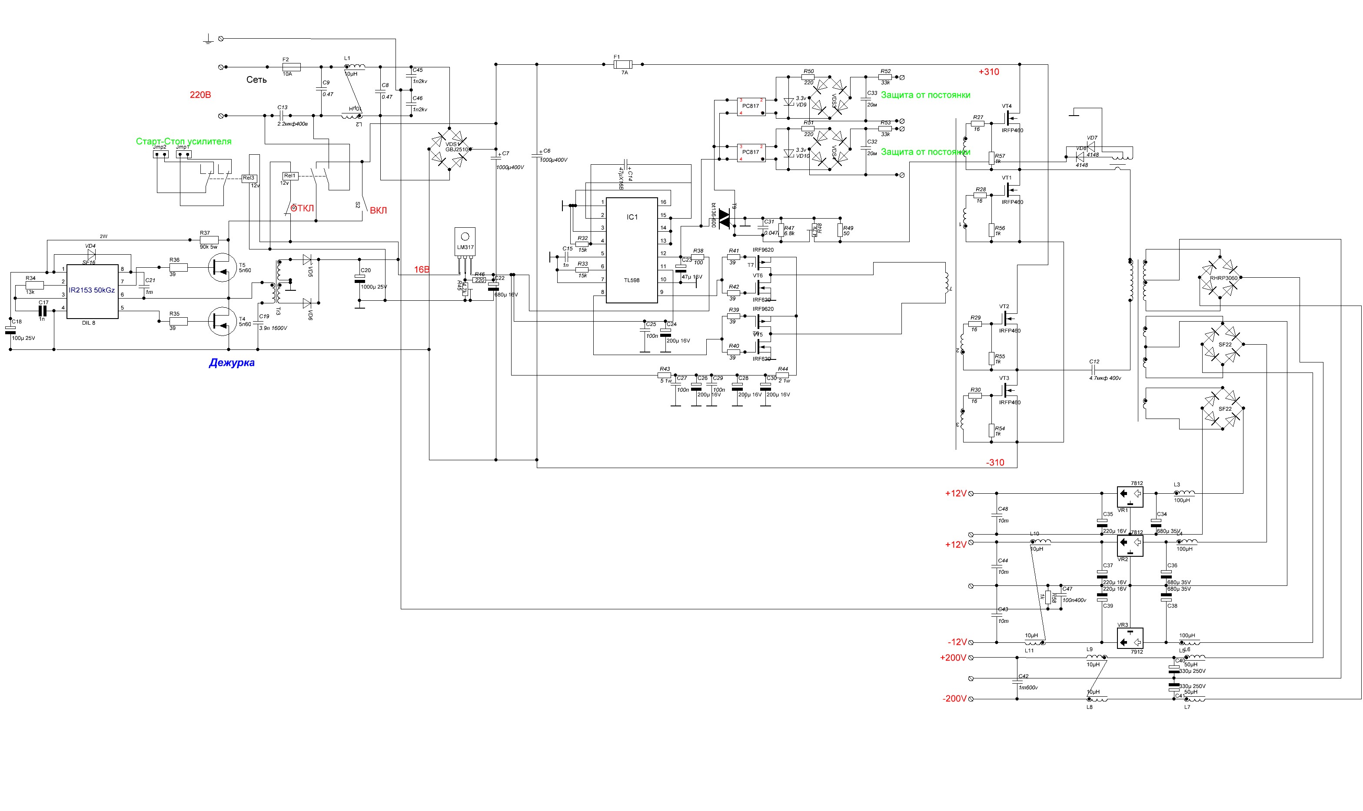The width and height of the screenshot is (1363, 811).
Task: Select resistor R34 13k
Action: pos(34,285)
